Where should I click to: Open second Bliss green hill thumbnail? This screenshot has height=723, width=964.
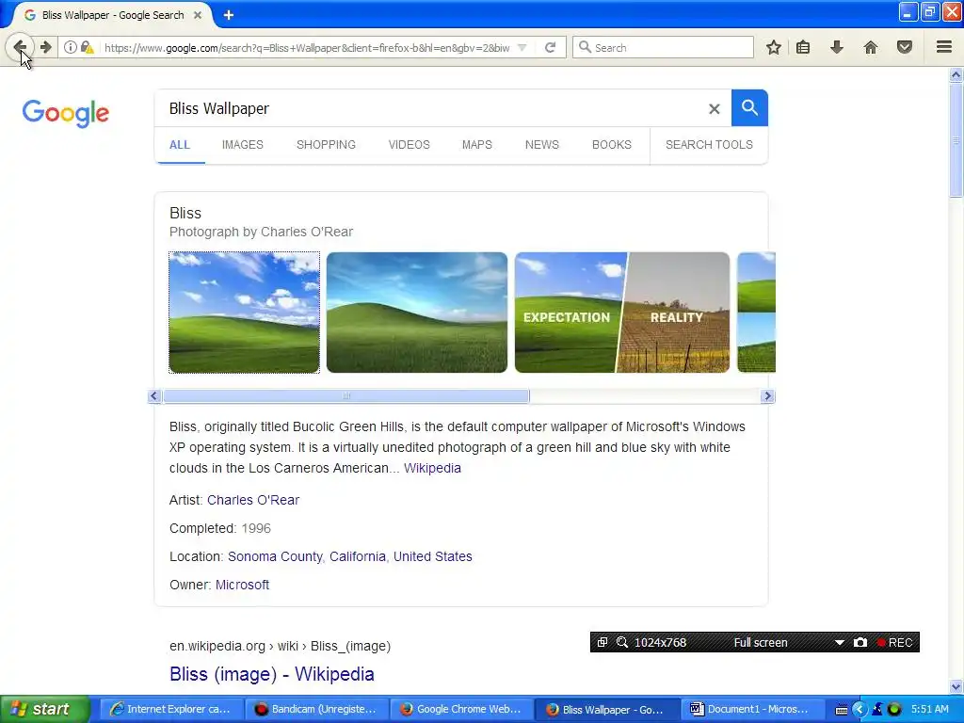coord(417,313)
